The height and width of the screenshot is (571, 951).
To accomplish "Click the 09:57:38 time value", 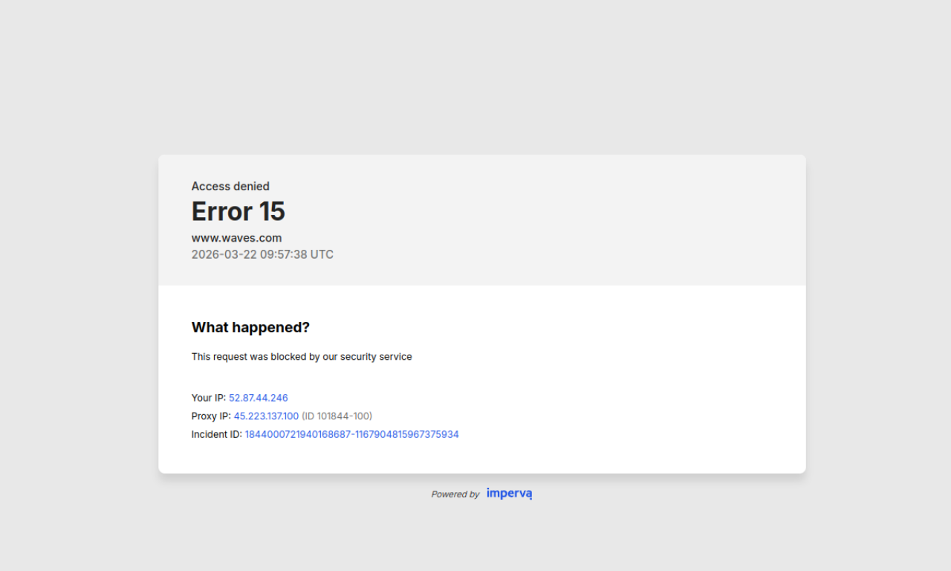I will coord(284,254).
